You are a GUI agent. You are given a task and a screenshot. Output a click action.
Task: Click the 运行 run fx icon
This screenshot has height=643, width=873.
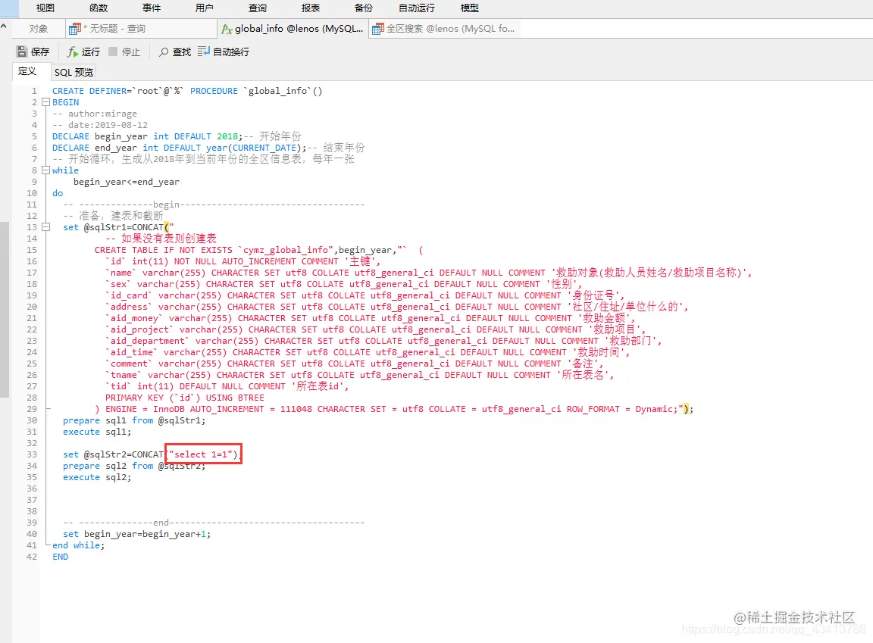pos(73,52)
